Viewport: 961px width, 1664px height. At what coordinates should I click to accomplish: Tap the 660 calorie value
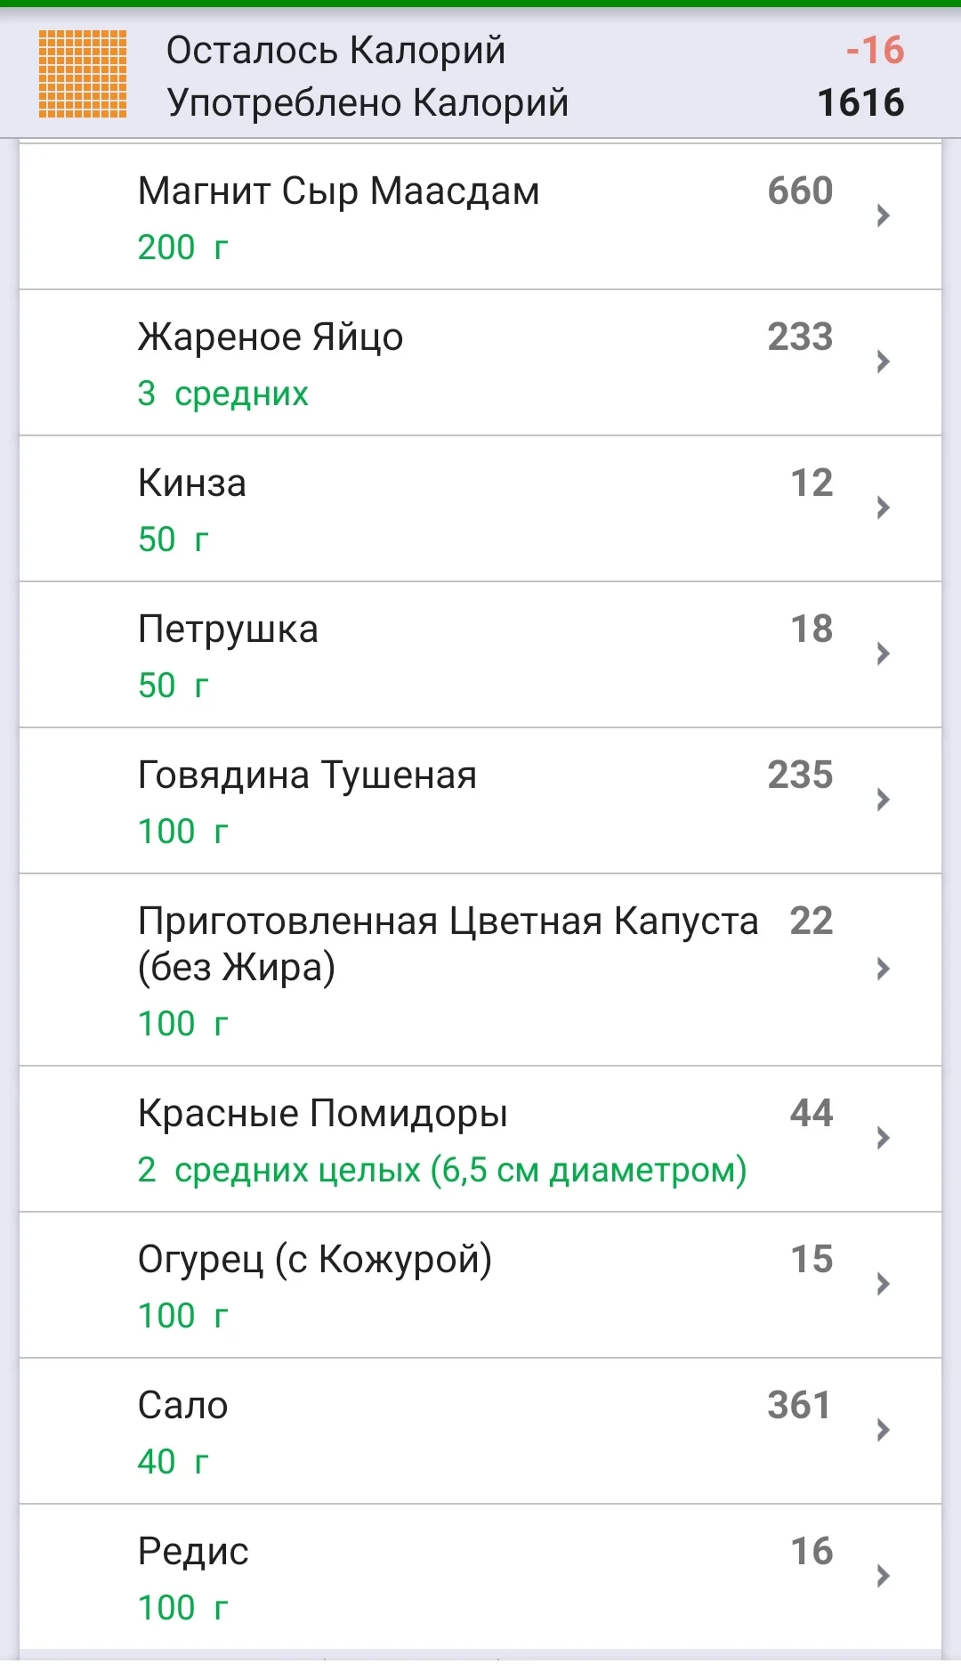tap(800, 191)
